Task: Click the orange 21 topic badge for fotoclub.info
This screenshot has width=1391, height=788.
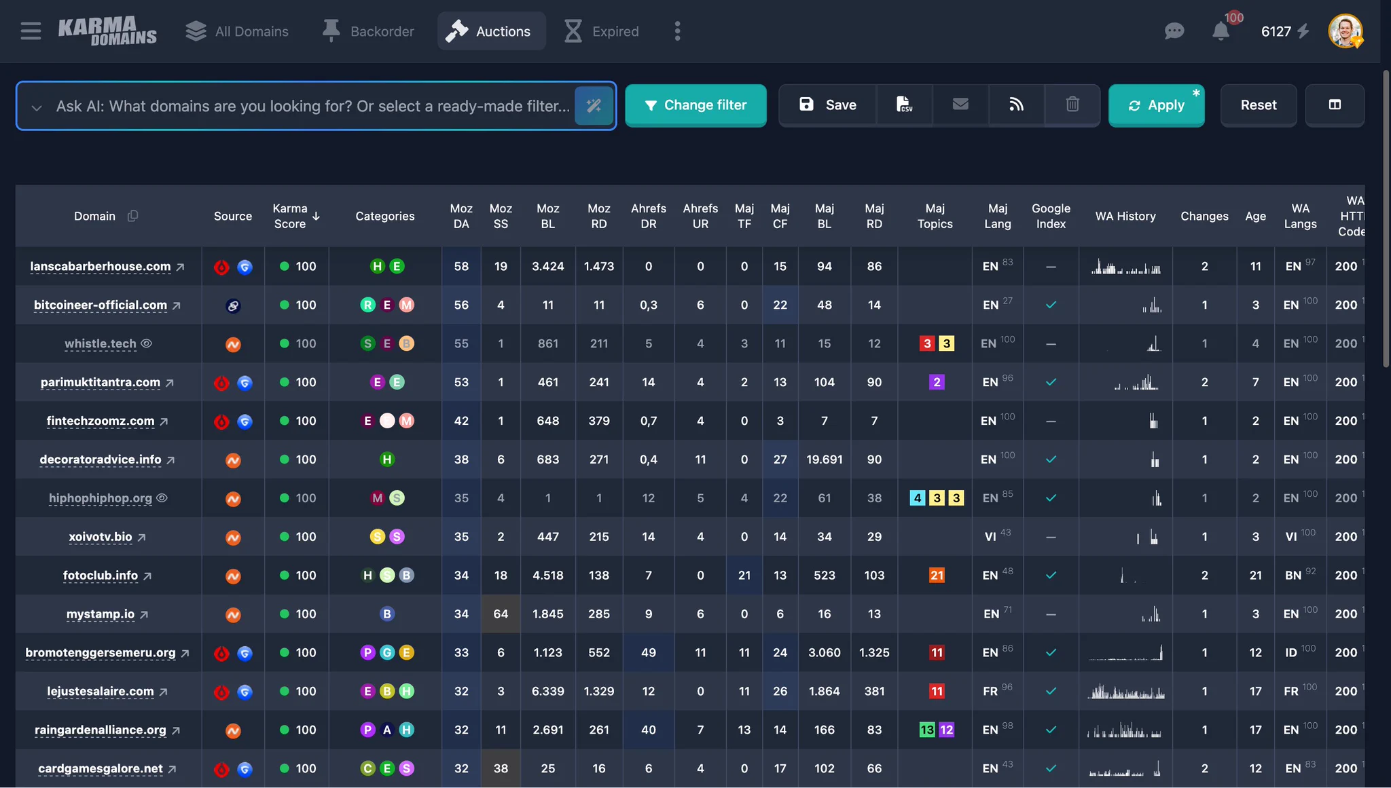Action: point(937,576)
